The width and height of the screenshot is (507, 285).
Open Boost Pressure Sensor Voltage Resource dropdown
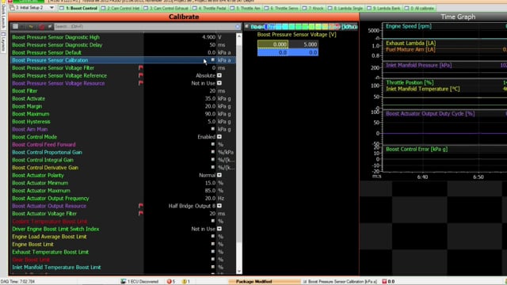pyautogui.click(x=219, y=83)
